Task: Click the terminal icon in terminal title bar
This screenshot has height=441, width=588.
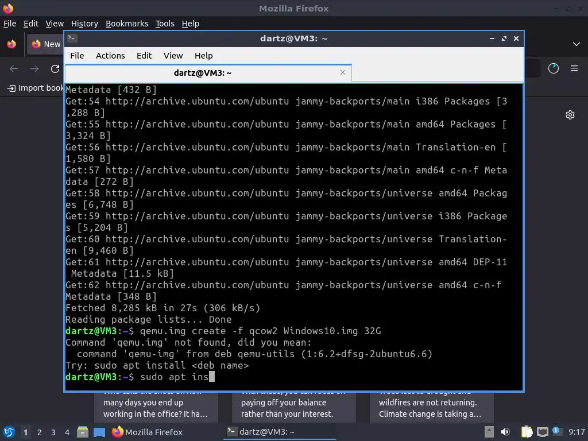Action: tap(72, 38)
